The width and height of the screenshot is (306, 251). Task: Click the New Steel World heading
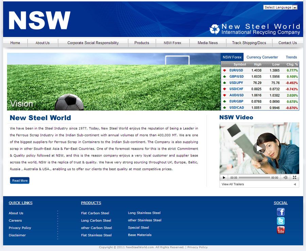pos(40,118)
